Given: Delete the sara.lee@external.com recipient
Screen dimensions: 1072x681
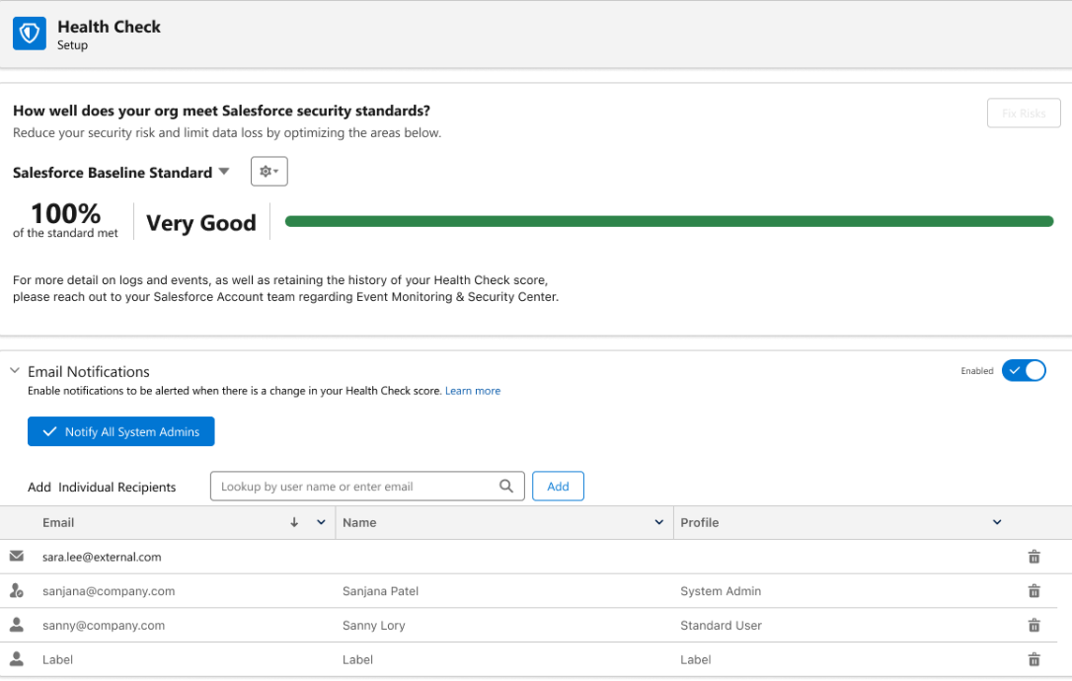Looking at the screenshot, I should (1034, 557).
